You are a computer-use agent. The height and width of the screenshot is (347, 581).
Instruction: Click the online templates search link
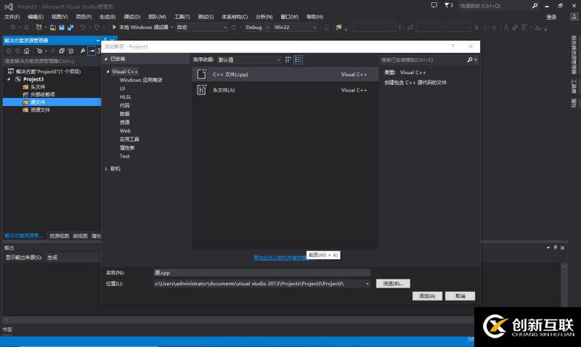click(x=282, y=258)
